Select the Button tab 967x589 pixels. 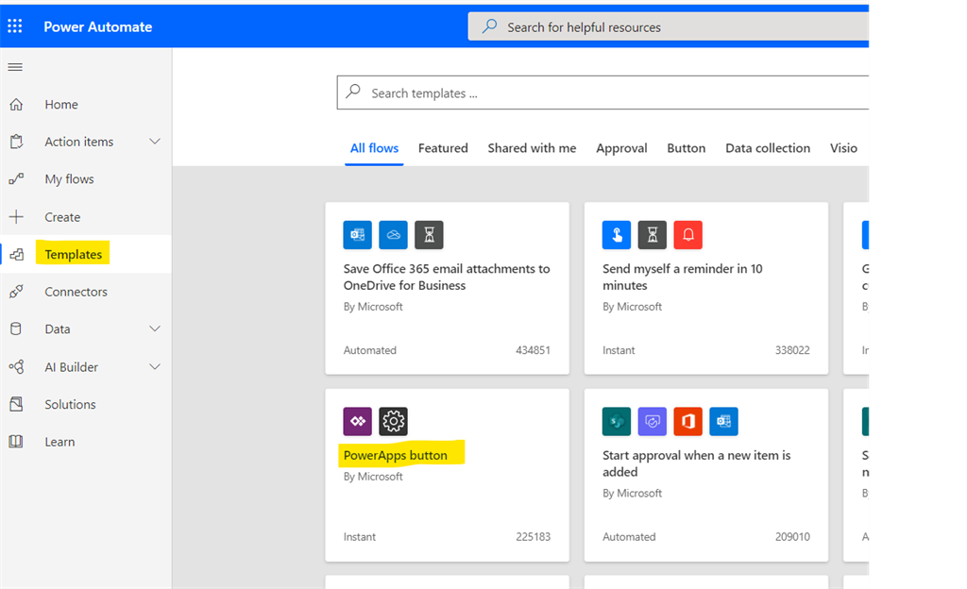pyautogui.click(x=686, y=148)
